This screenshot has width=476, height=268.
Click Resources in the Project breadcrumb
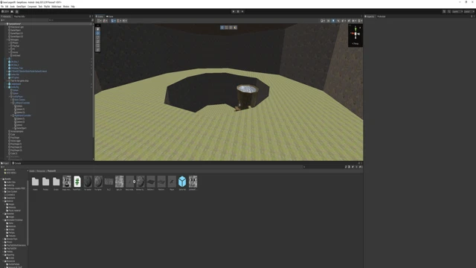[41, 171]
